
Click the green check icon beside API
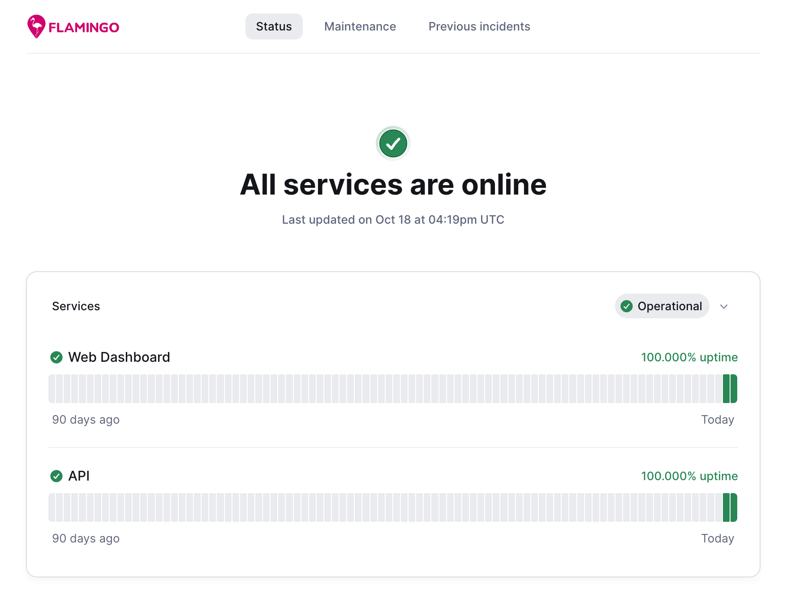[x=56, y=476]
